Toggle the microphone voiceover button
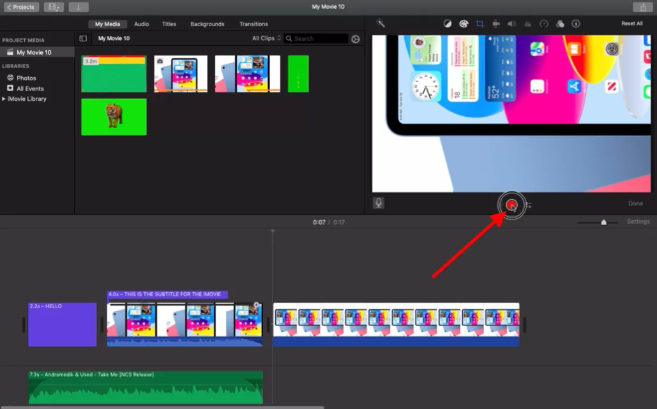657x409 pixels. [379, 203]
